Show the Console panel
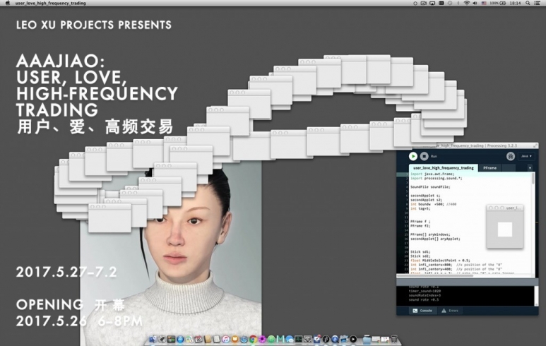 (422, 311)
